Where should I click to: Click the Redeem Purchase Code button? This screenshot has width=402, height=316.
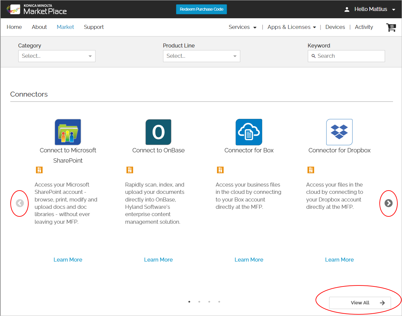(x=201, y=9)
